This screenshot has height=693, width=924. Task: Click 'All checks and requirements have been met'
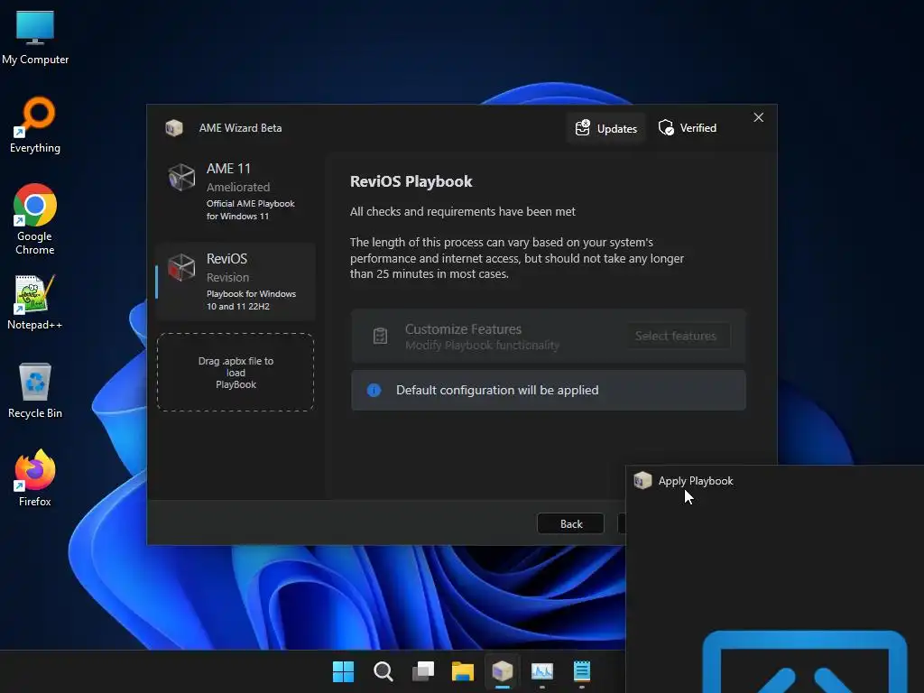[463, 211]
